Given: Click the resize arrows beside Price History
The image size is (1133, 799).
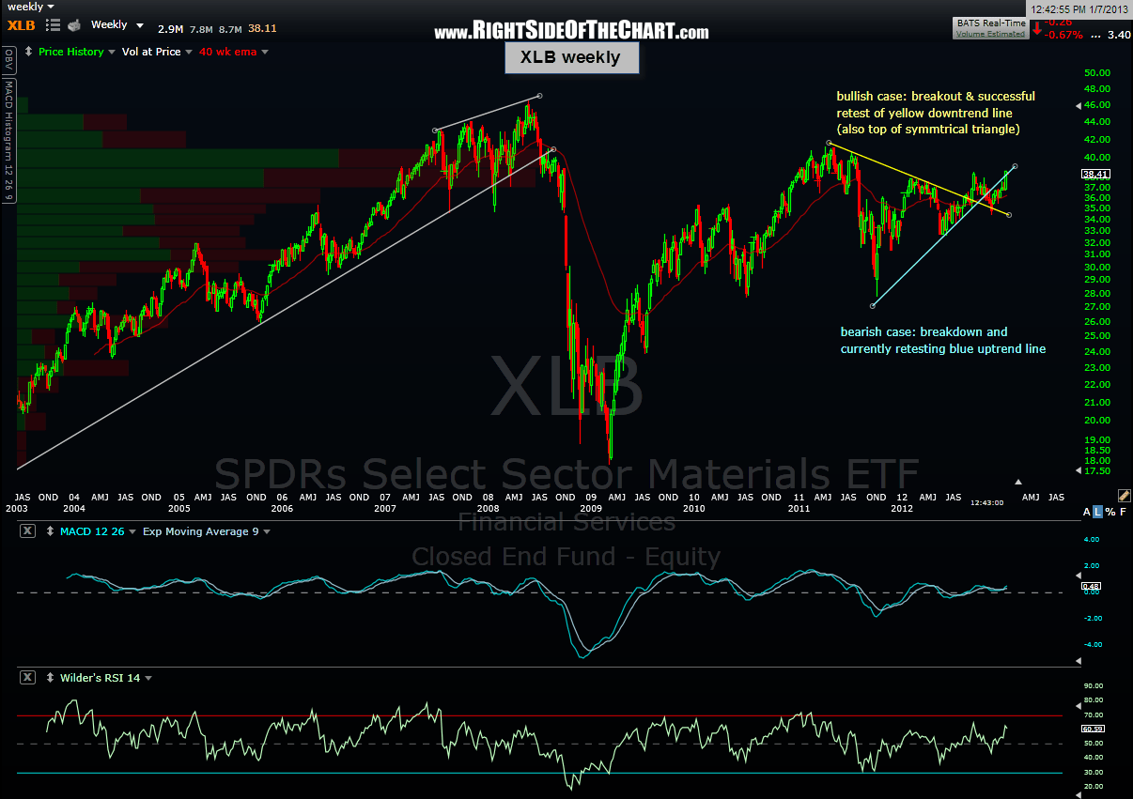Looking at the screenshot, I should pos(29,52).
